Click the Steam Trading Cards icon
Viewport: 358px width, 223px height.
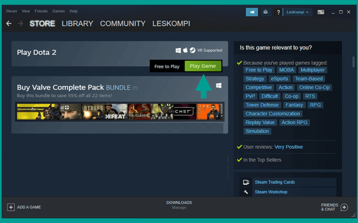[x=246, y=182]
